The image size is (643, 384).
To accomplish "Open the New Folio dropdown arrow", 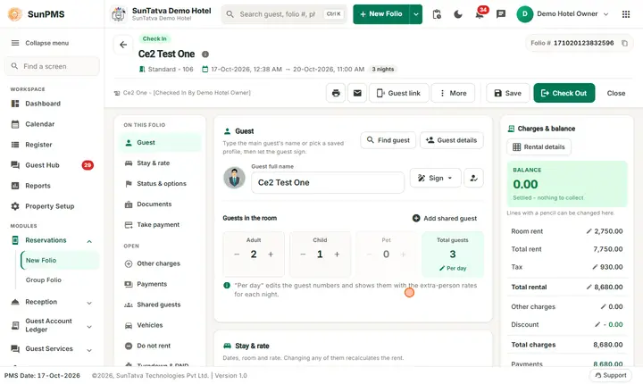I will point(416,14).
